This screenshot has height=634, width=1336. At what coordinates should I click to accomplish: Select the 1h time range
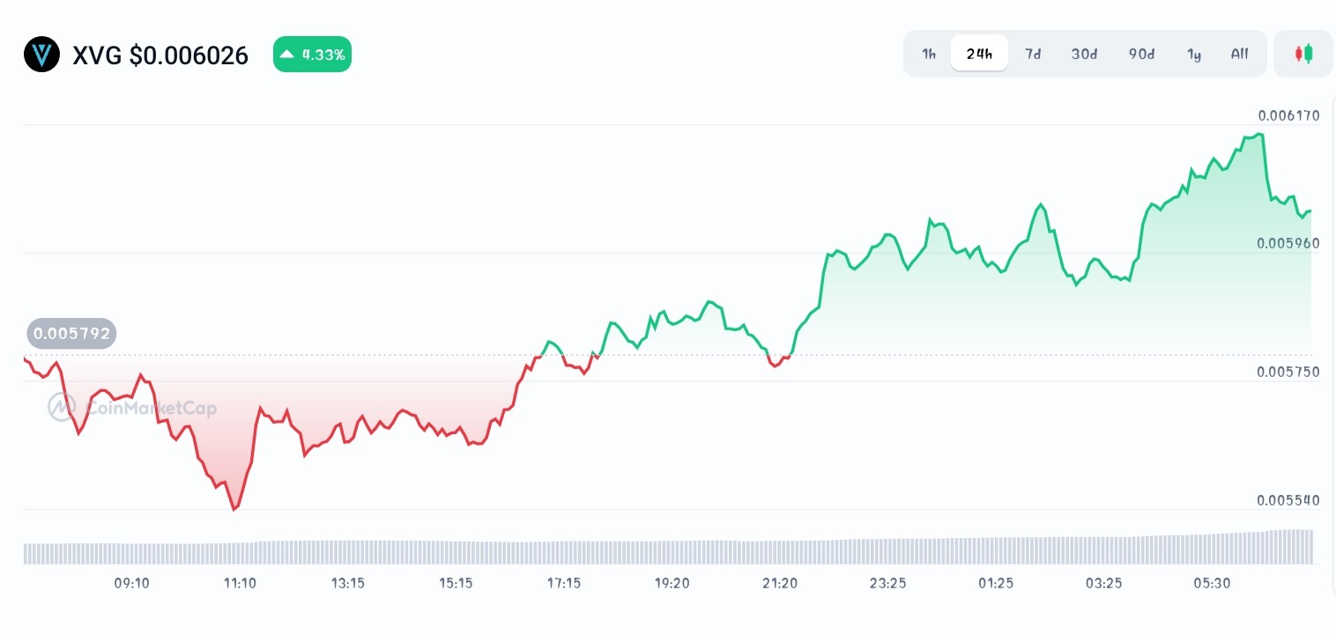tap(928, 54)
